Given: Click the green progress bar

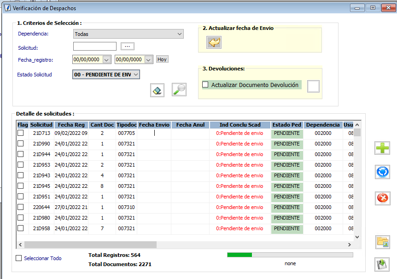Looking at the screenshot, I should 239,255.
